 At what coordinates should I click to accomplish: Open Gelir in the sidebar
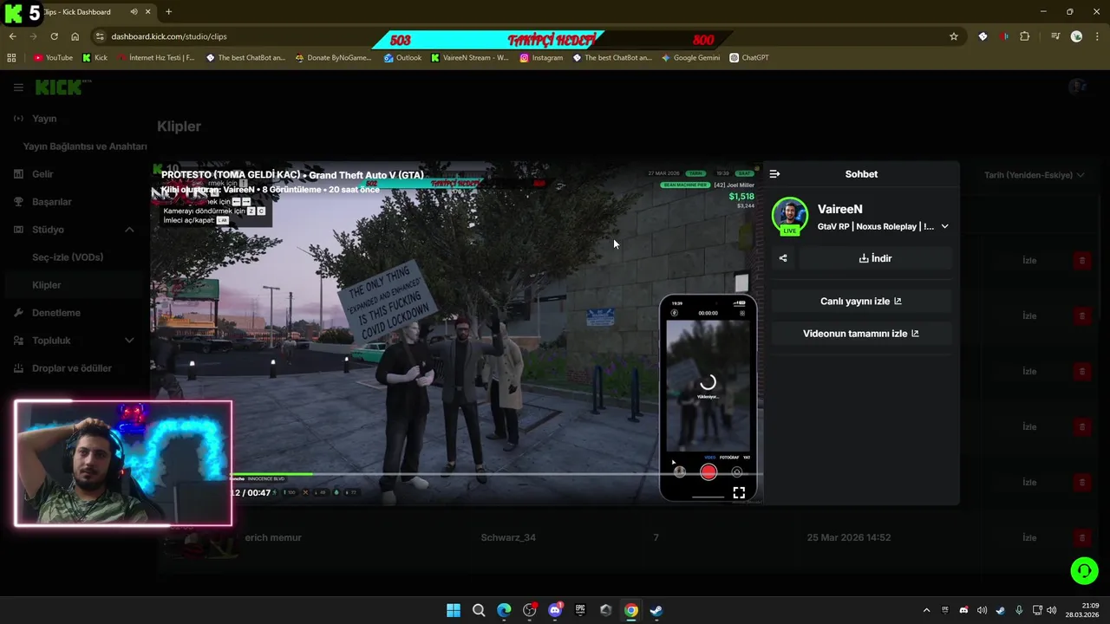pyautogui.click(x=42, y=174)
